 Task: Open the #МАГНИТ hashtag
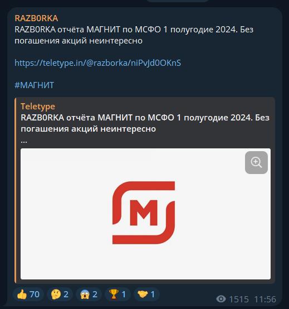click(34, 85)
